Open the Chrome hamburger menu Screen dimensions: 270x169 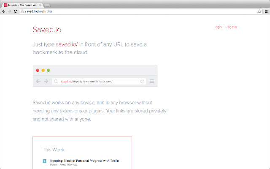click(266, 11)
